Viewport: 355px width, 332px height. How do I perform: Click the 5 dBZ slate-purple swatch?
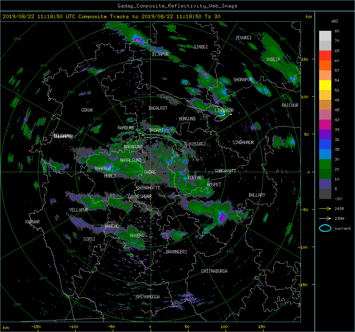[325, 184]
